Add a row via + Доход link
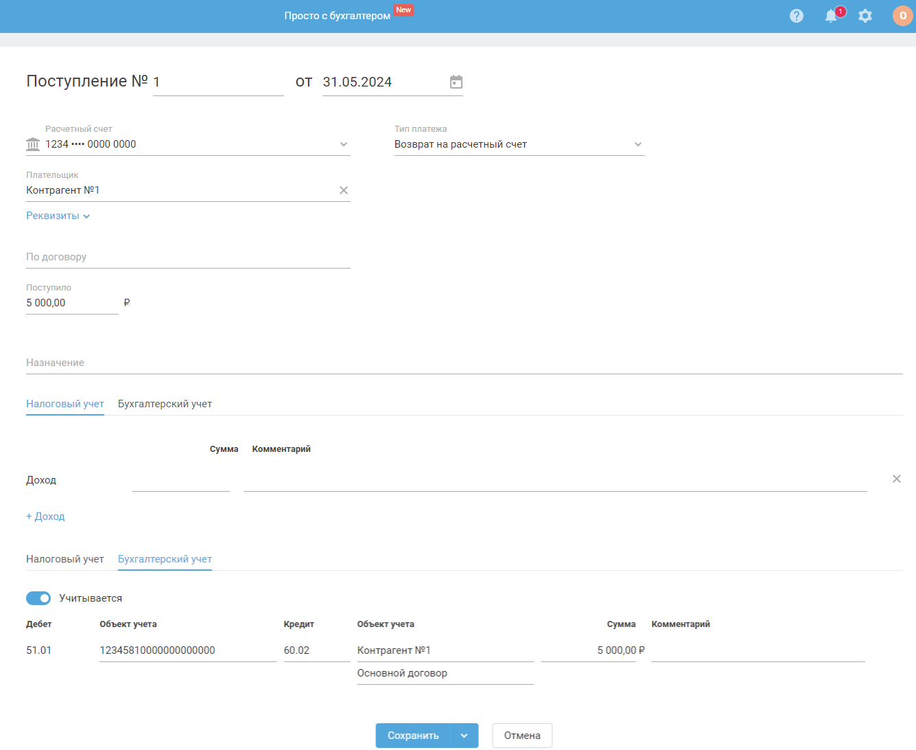Viewport: 916px width, 750px height. click(x=45, y=516)
